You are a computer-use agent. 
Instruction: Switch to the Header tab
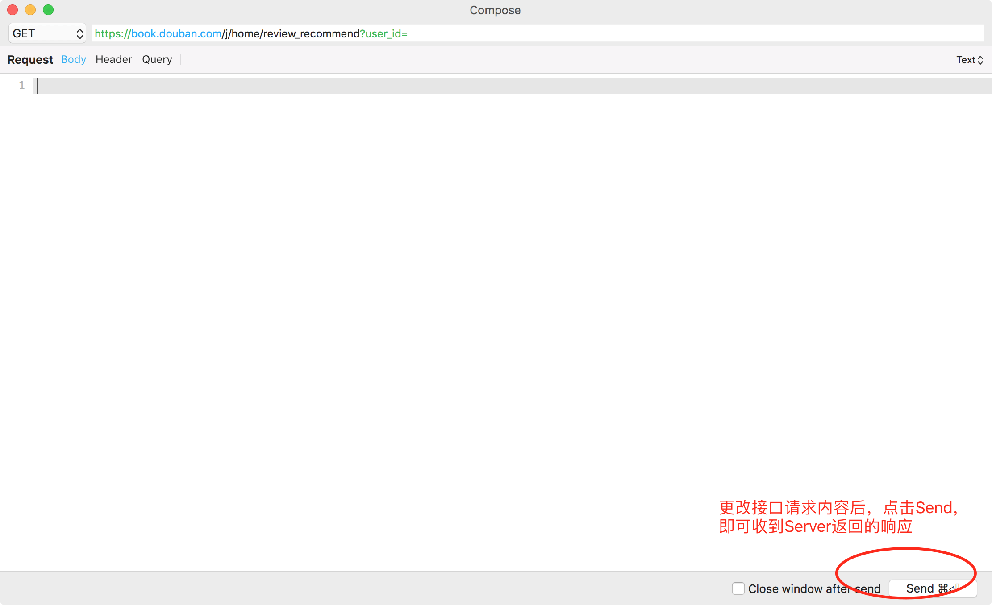(x=114, y=59)
